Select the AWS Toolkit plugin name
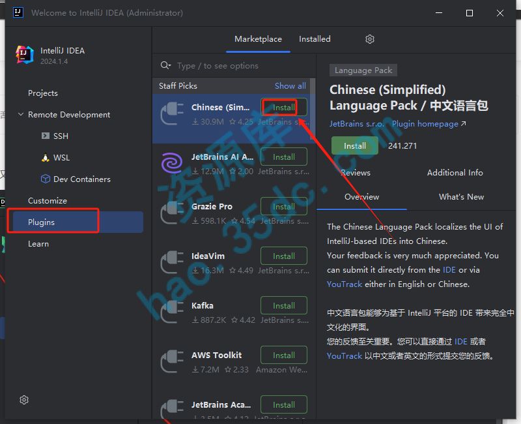Viewport: 521px width, 424px height. click(216, 355)
